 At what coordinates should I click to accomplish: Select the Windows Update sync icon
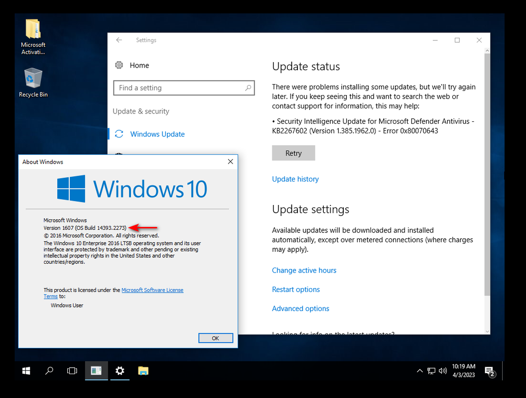click(119, 134)
